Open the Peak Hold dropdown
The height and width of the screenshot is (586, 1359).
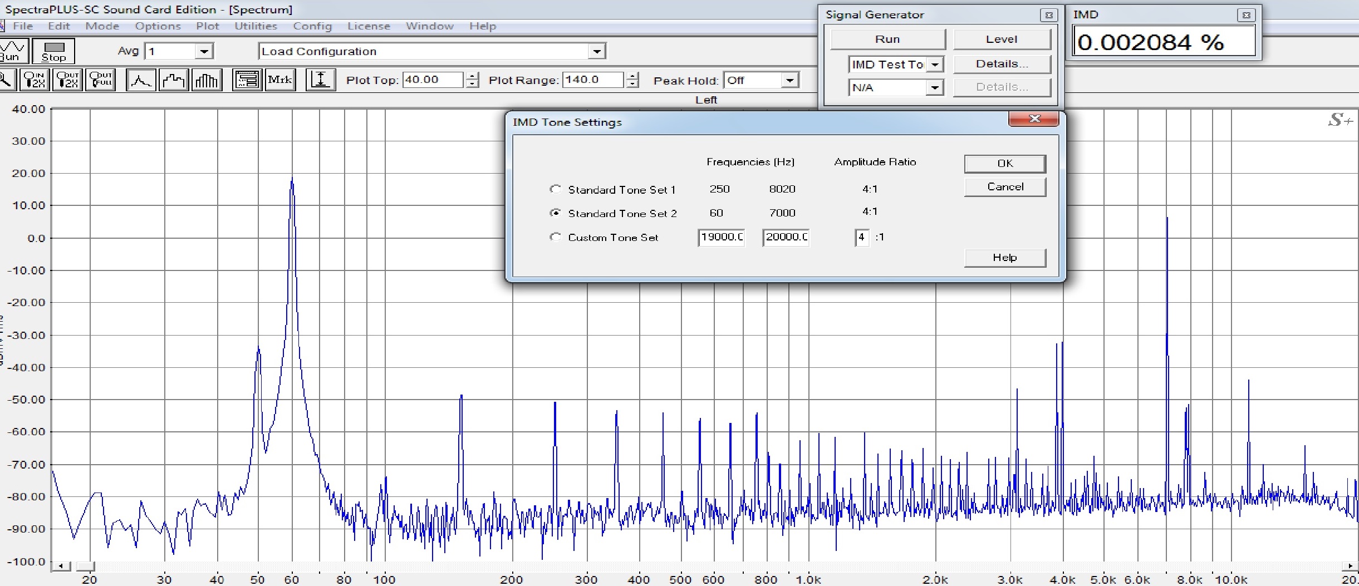point(789,81)
